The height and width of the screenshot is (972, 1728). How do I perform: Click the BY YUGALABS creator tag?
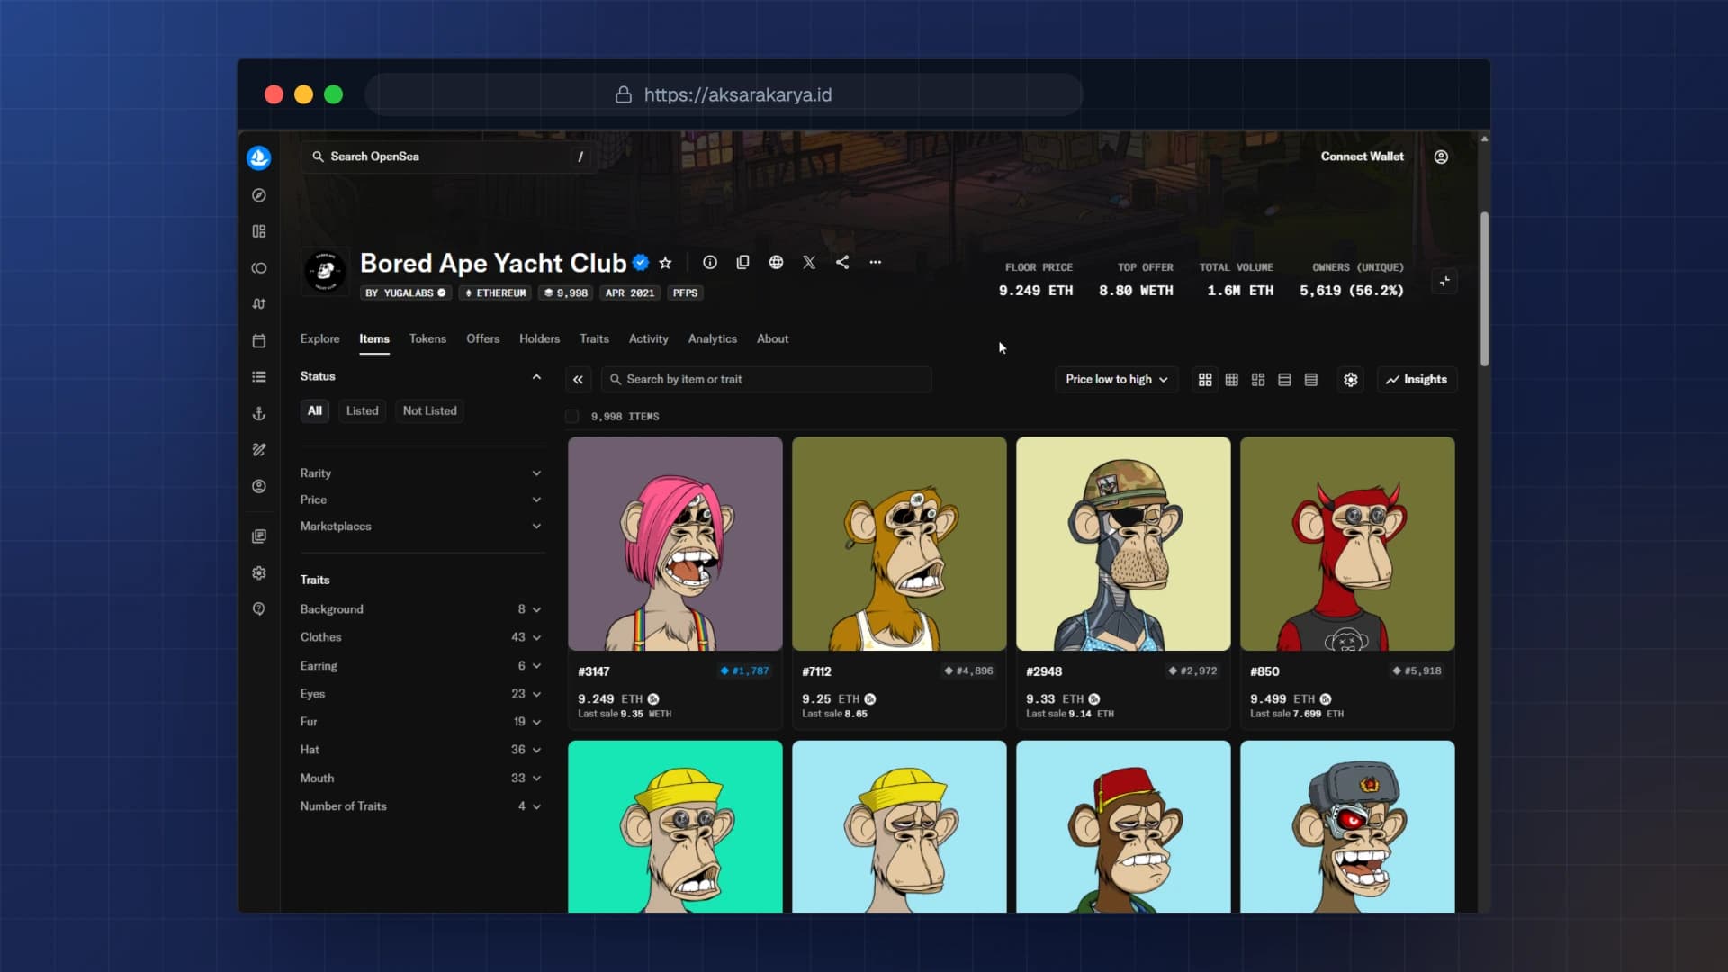406,293
